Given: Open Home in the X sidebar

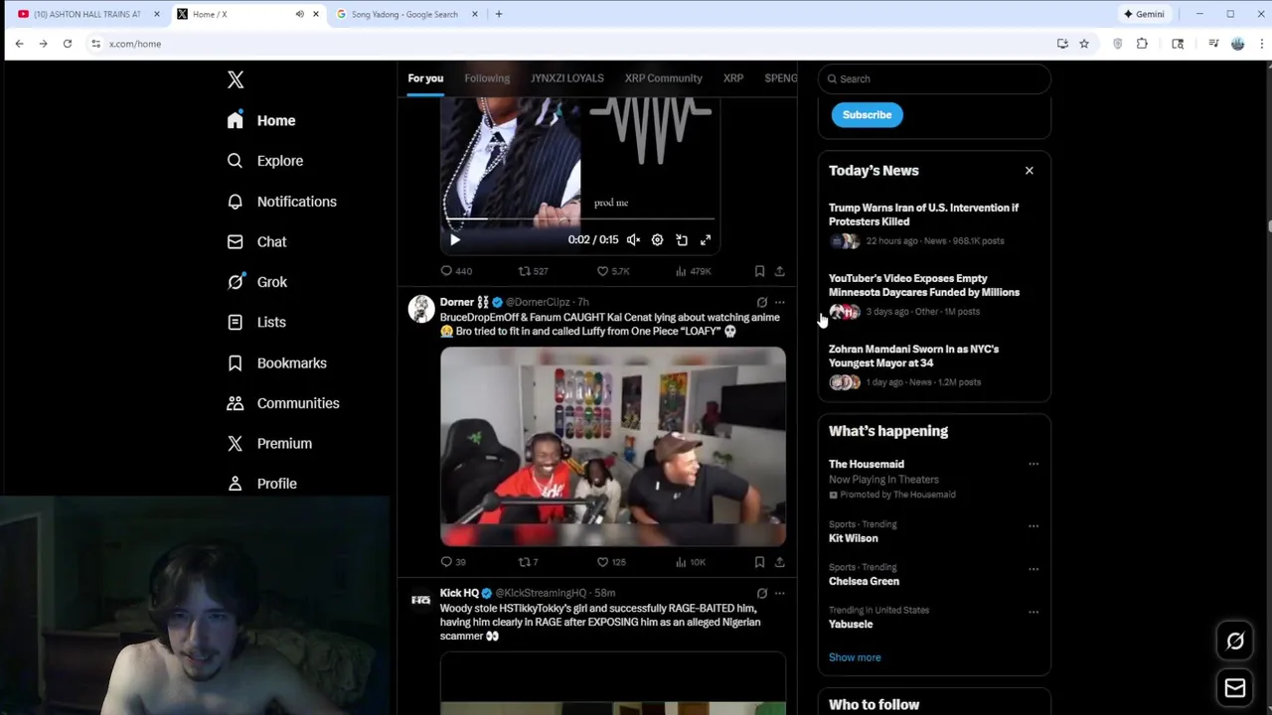Looking at the screenshot, I should coord(261,120).
